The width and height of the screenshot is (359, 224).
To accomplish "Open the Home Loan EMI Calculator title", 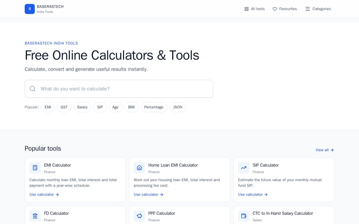I will coord(173,165).
